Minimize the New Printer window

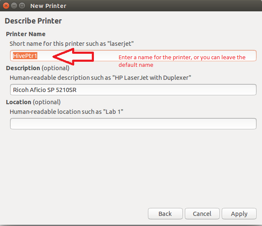point(14,6)
